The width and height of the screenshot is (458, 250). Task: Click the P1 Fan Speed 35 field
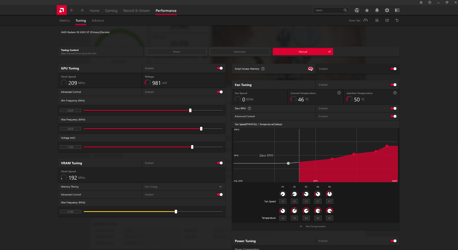283,201
